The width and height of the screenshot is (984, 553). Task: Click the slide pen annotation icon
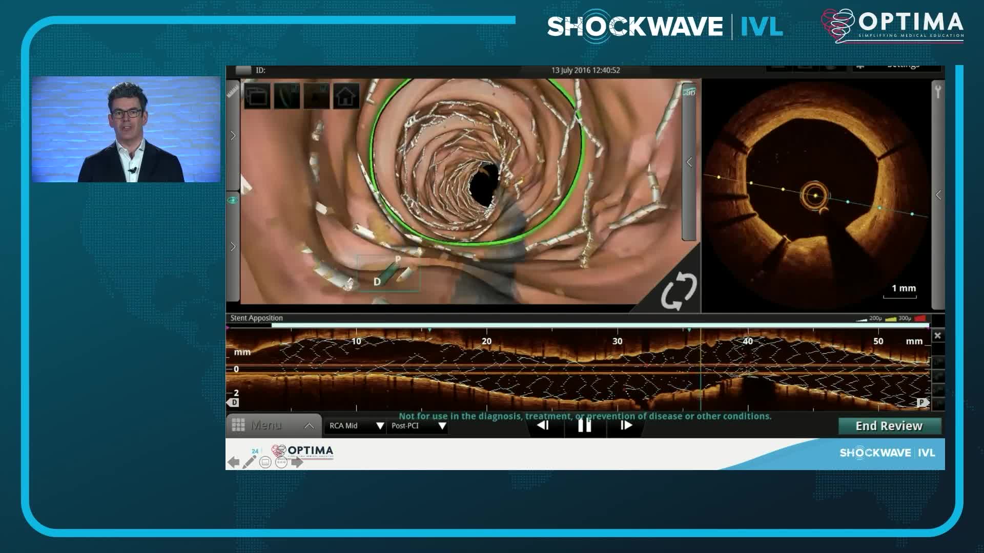point(250,462)
